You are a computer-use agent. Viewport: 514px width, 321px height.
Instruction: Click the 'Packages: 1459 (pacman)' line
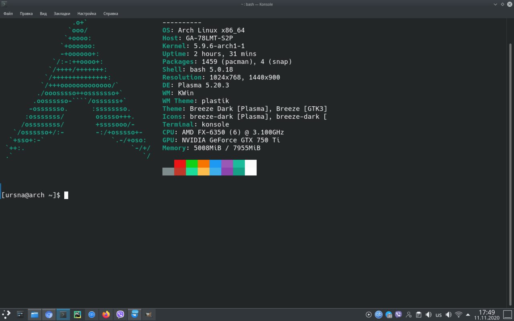227,62
